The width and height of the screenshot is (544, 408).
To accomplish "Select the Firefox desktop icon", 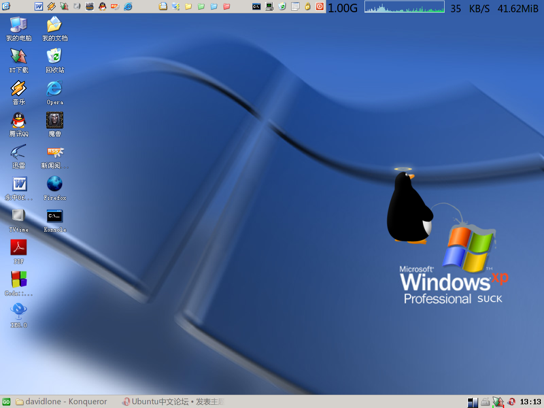I will point(55,189).
